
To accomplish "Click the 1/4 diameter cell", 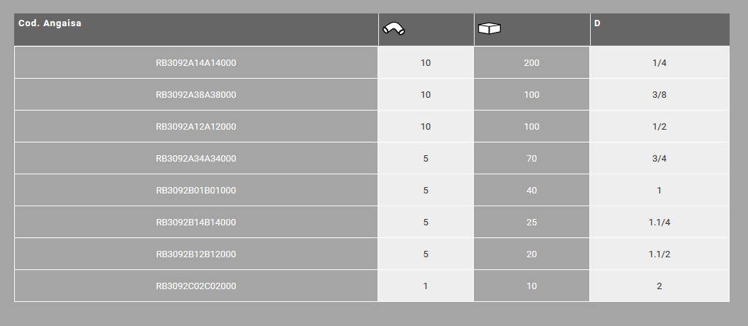I will (x=659, y=63).
